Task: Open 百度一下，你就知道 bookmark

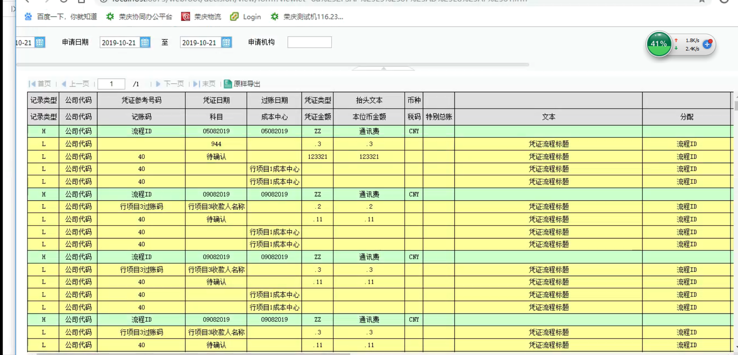Action: [x=61, y=17]
